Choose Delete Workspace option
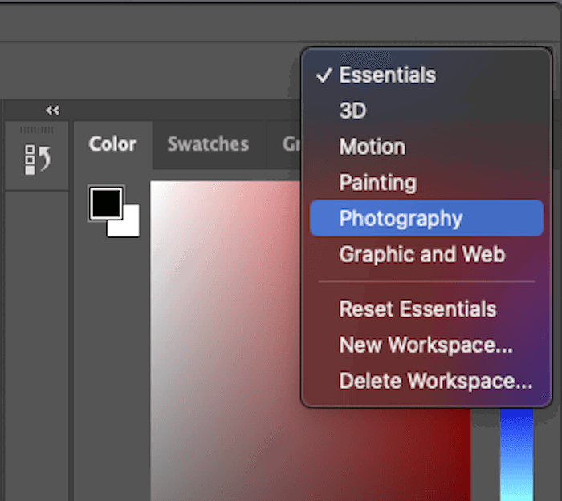Screen dimensions: 562x501 point(426,381)
